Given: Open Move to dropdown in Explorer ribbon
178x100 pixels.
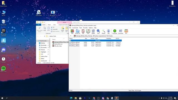Looking at the screenshot, I should pyautogui.click(x=63, y=29).
